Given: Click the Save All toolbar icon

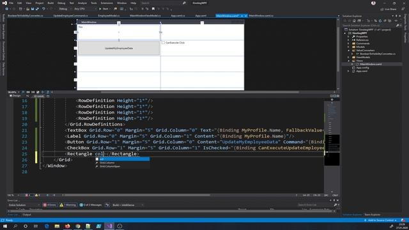Looking at the screenshot, I should point(37,9).
